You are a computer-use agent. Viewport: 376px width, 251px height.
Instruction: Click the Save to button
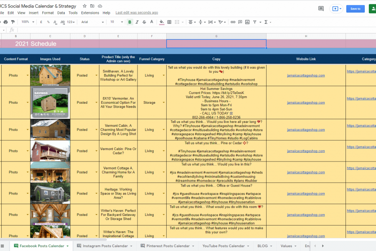[355, 8]
